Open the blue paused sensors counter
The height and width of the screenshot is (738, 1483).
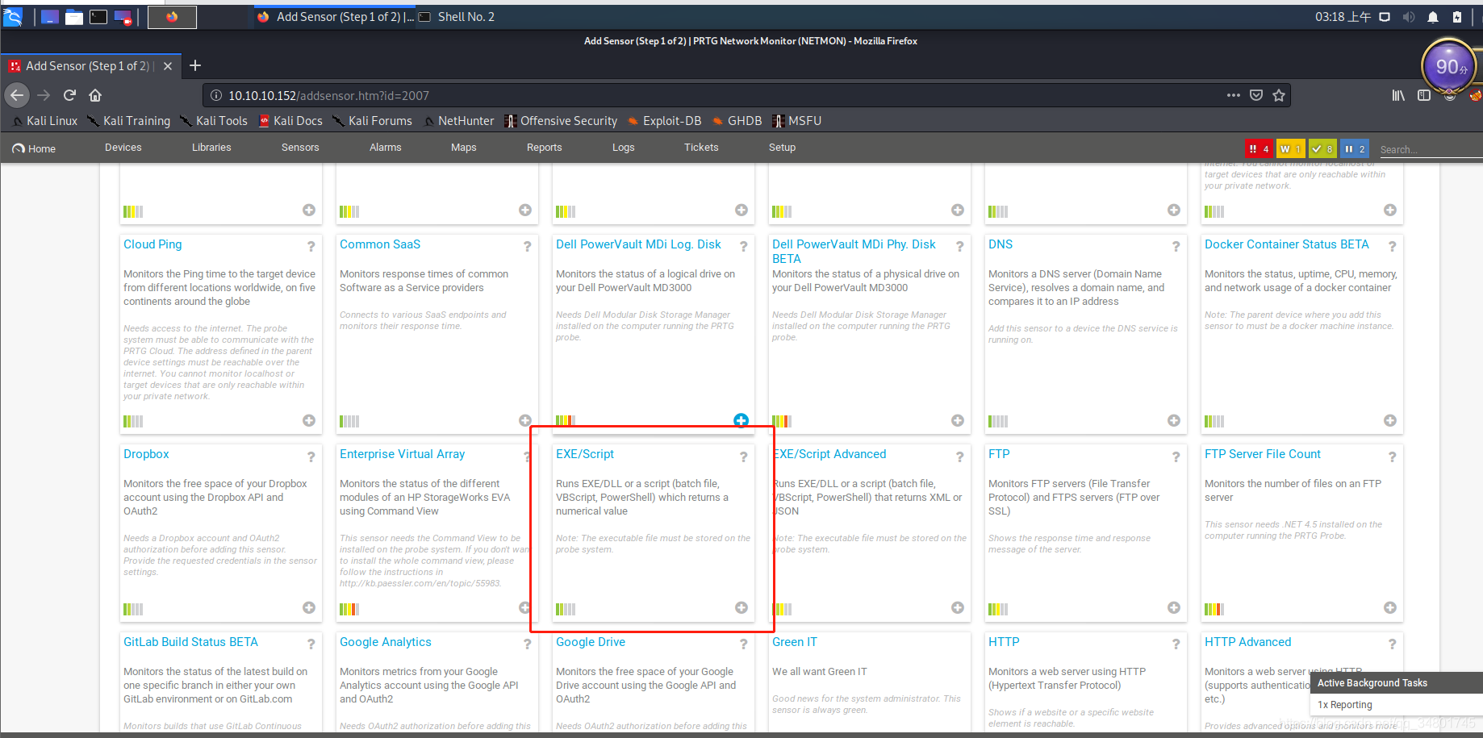pos(1354,148)
